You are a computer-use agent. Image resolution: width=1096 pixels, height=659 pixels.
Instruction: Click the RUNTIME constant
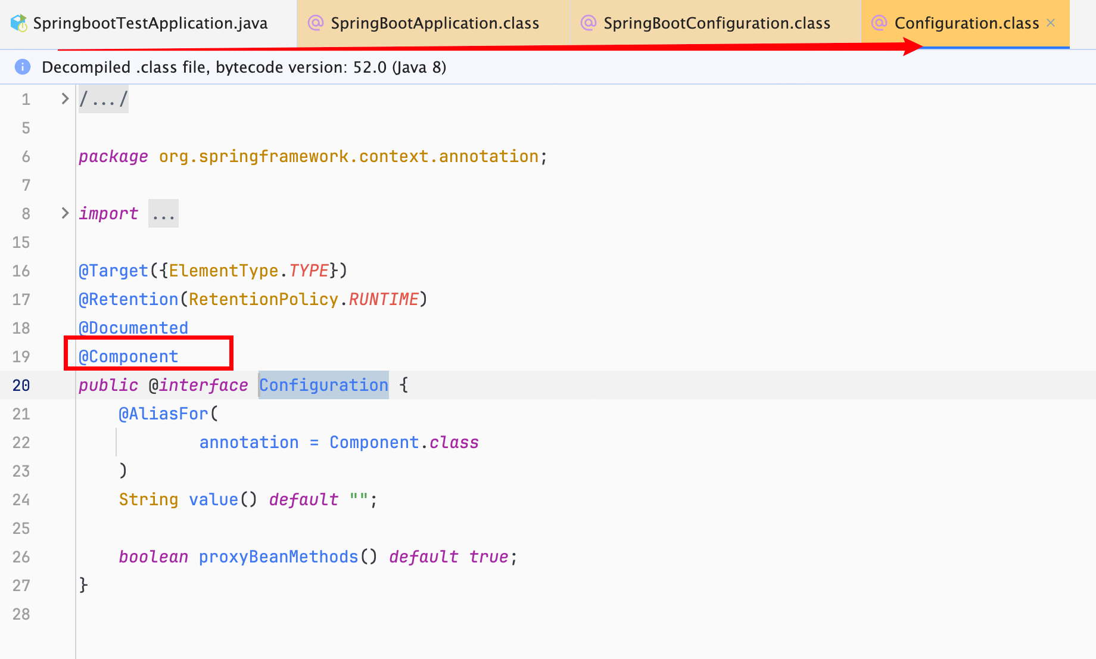click(x=384, y=299)
